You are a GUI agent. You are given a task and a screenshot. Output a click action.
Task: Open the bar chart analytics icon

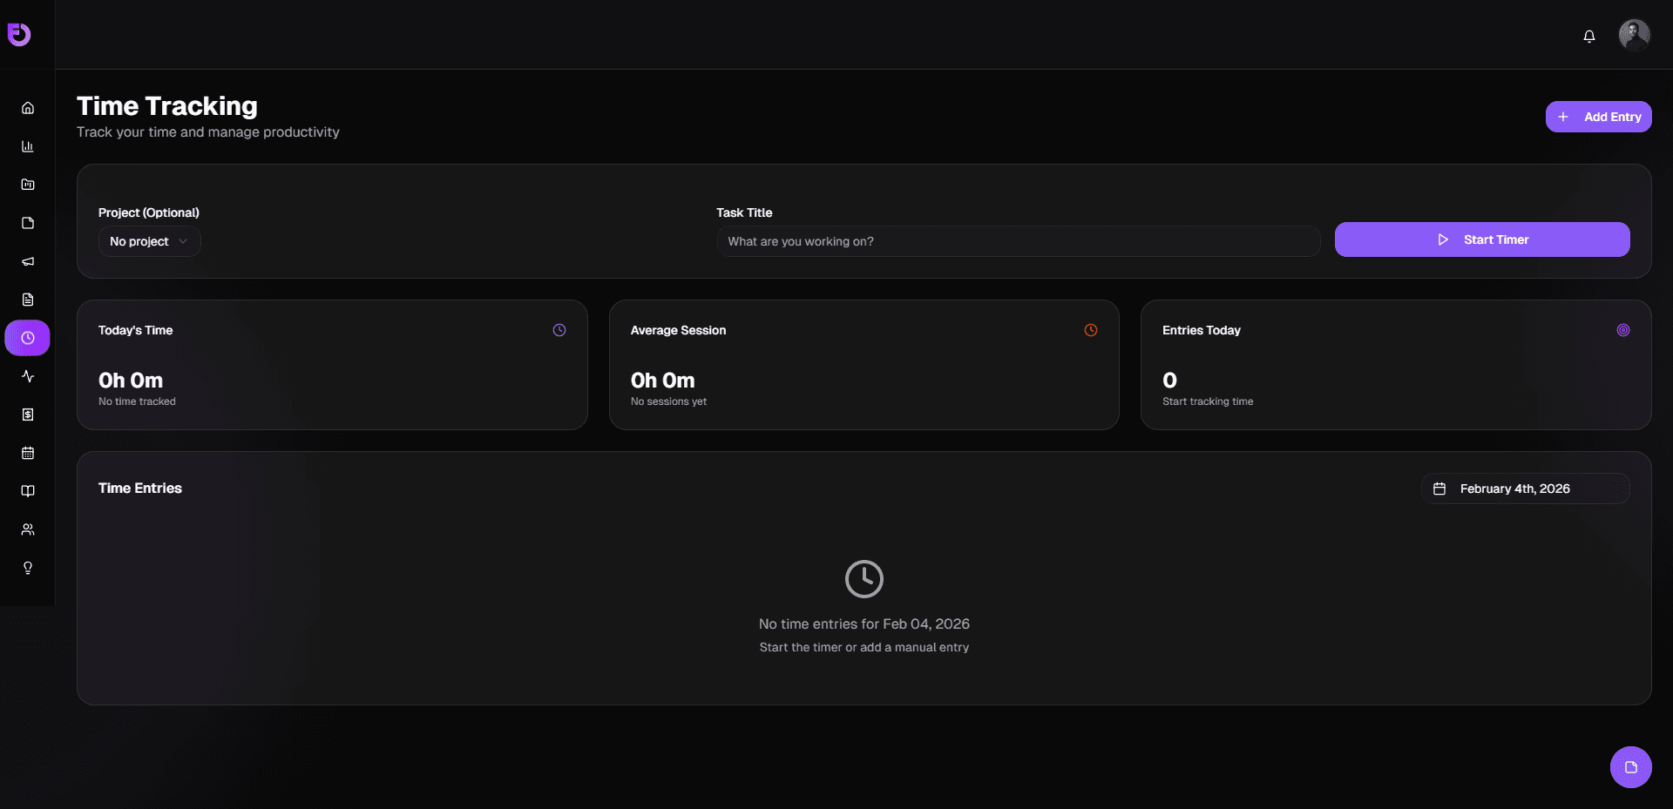point(28,146)
